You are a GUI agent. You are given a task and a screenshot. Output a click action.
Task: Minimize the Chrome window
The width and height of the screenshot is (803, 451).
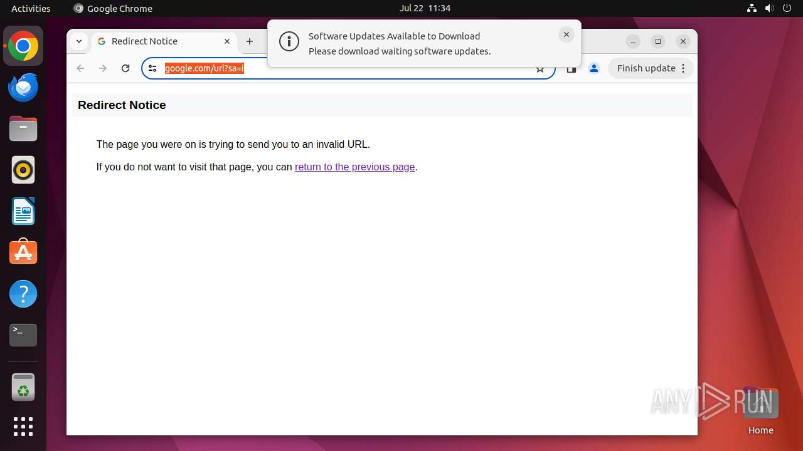[633, 41]
